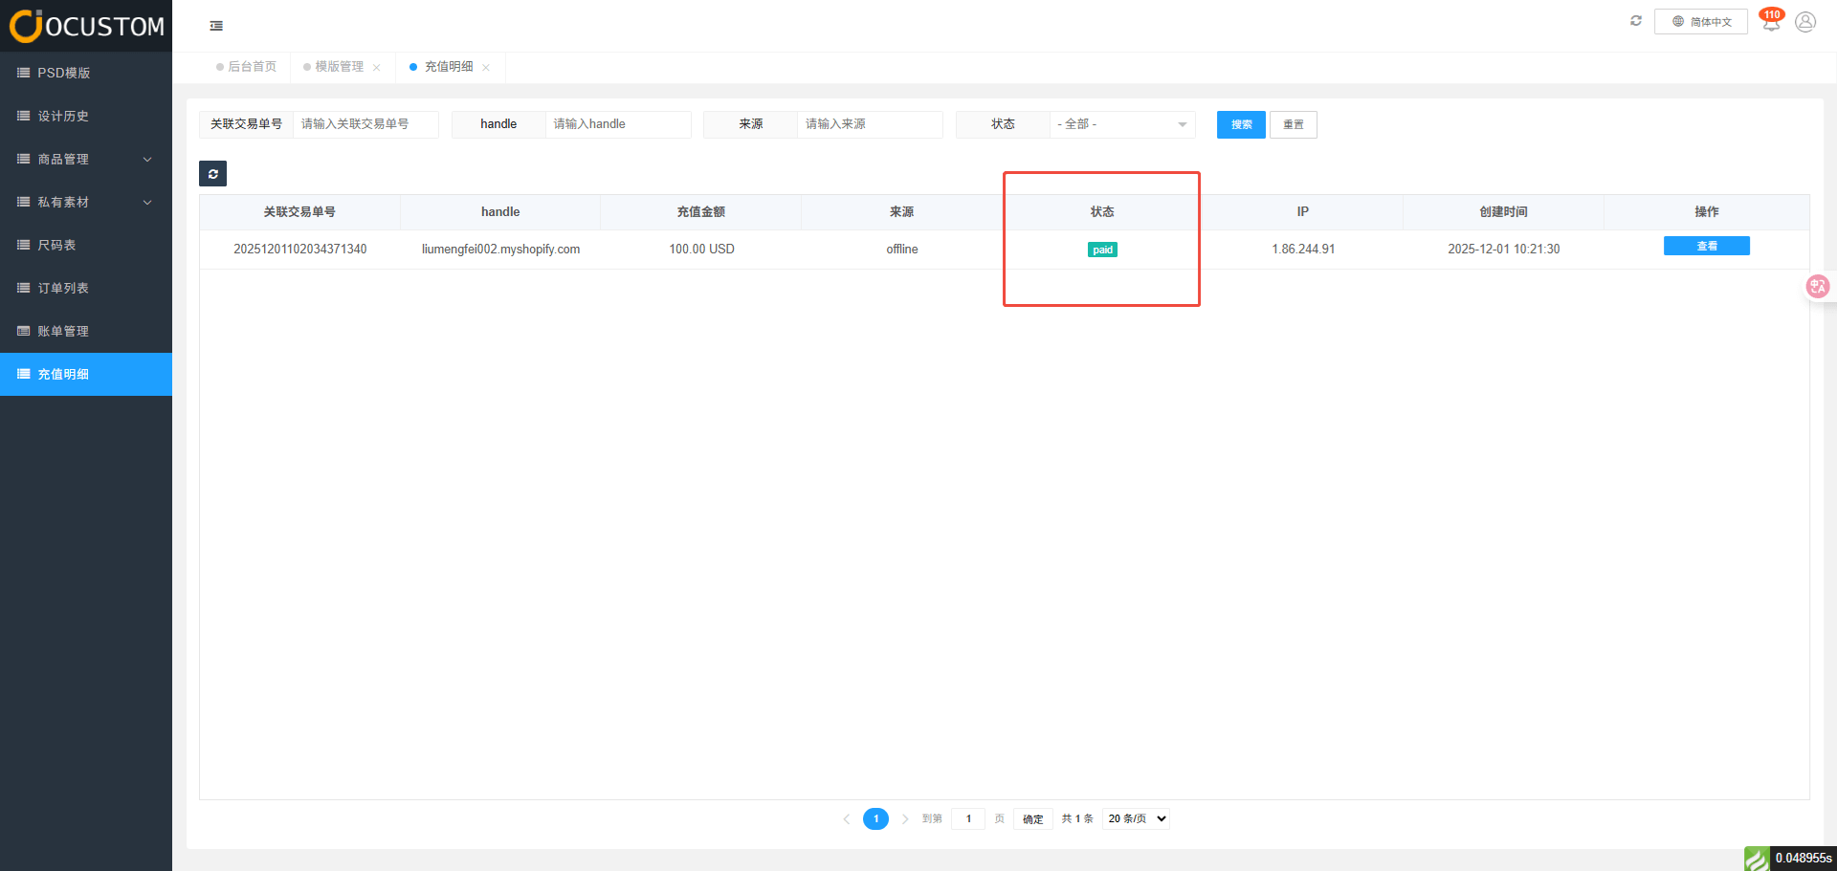Click the blue 搜索 button
Screen dimensions: 1837x871
point(1241,125)
